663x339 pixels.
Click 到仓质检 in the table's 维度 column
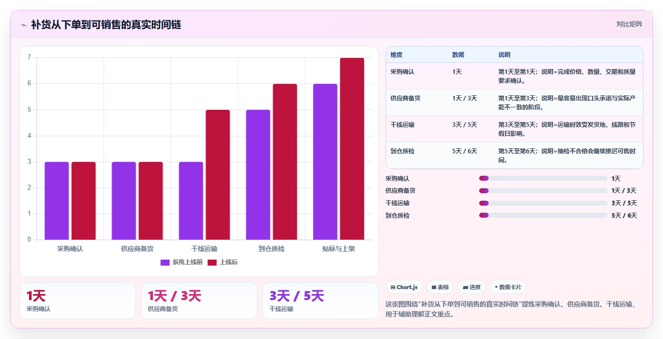[x=403, y=151]
